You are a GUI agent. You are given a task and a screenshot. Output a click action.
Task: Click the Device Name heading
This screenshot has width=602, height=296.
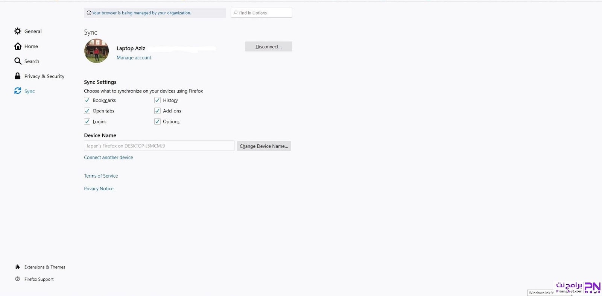pyautogui.click(x=100, y=135)
